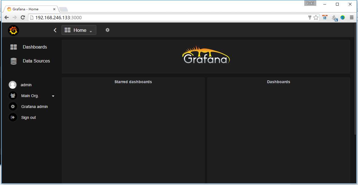Click the browser forward arrow
Viewport: 358px width, 185px height.
click(15, 18)
